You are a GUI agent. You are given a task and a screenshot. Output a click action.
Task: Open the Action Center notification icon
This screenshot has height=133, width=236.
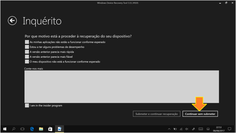[229, 129]
